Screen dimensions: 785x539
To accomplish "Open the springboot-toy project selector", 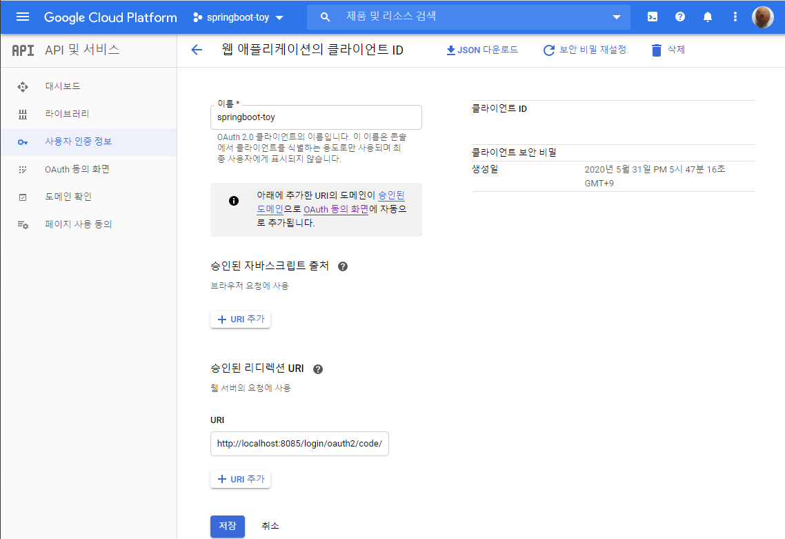I will point(238,17).
